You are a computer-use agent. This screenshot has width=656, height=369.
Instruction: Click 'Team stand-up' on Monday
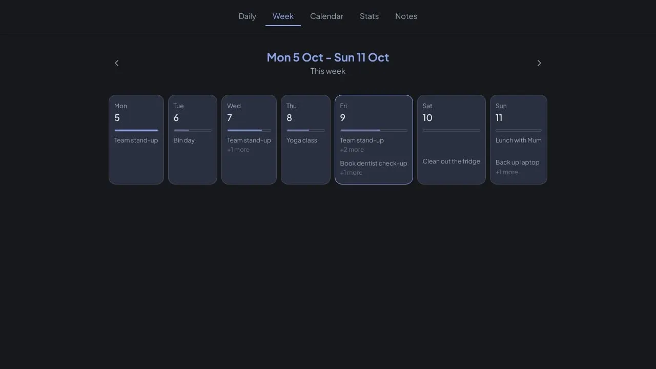pyautogui.click(x=136, y=140)
